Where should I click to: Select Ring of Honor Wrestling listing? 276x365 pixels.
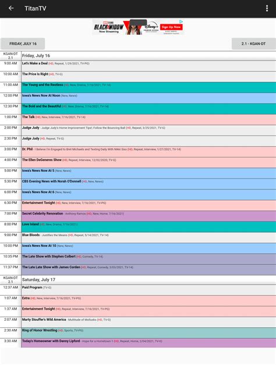point(148,333)
